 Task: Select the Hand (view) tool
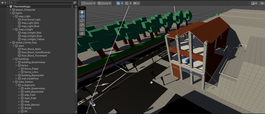pyautogui.click(x=82, y=12)
